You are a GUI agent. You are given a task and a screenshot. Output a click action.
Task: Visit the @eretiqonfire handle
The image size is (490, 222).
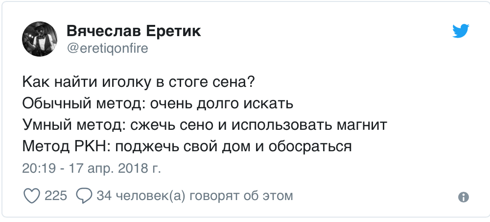107,49
